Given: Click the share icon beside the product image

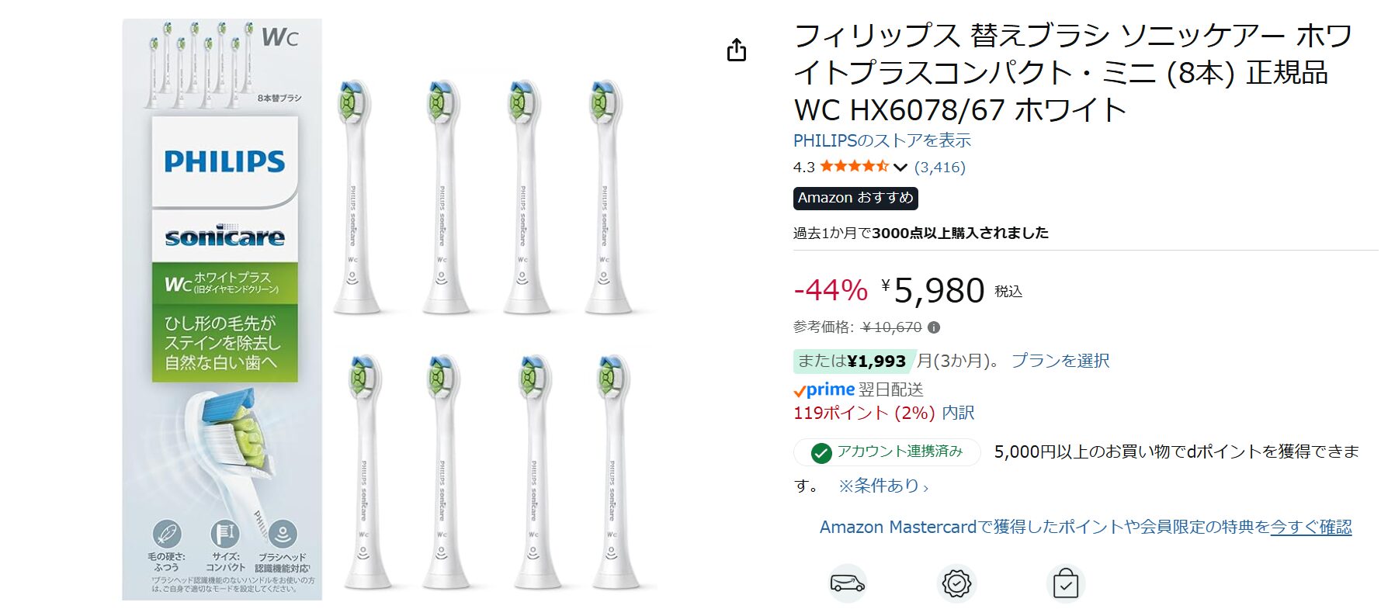Looking at the screenshot, I should (x=736, y=50).
